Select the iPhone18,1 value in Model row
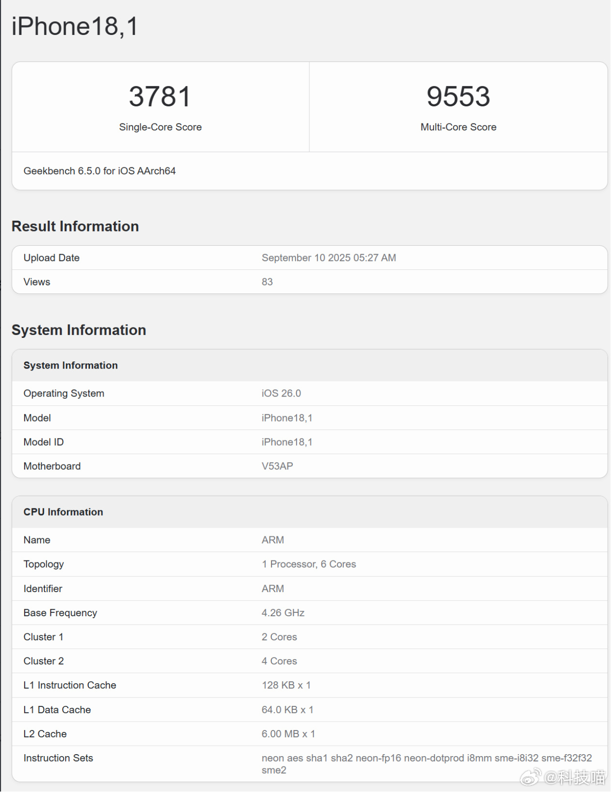 click(x=287, y=418)
